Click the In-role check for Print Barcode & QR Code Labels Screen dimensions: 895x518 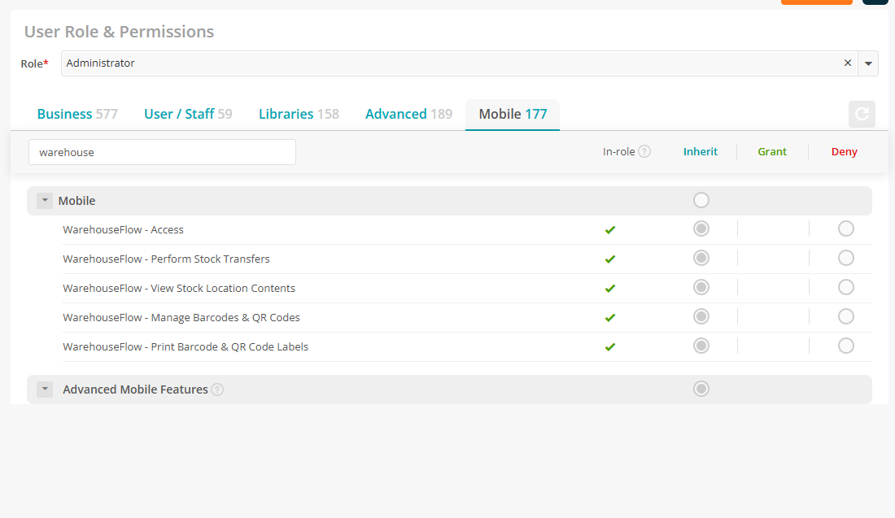coord(610,347)
